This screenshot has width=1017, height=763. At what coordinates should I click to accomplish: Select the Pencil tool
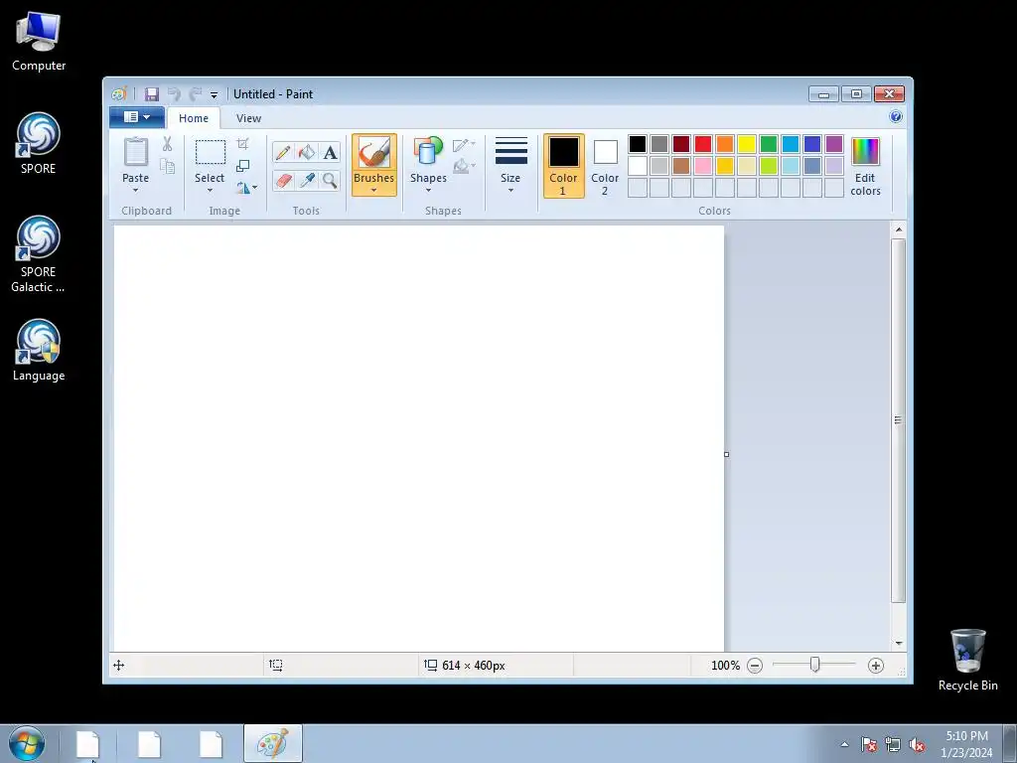click(283, 152)
